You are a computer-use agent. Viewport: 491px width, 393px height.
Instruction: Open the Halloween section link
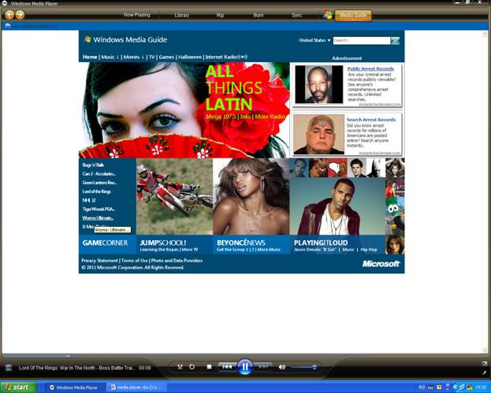[x=190, y=57]
